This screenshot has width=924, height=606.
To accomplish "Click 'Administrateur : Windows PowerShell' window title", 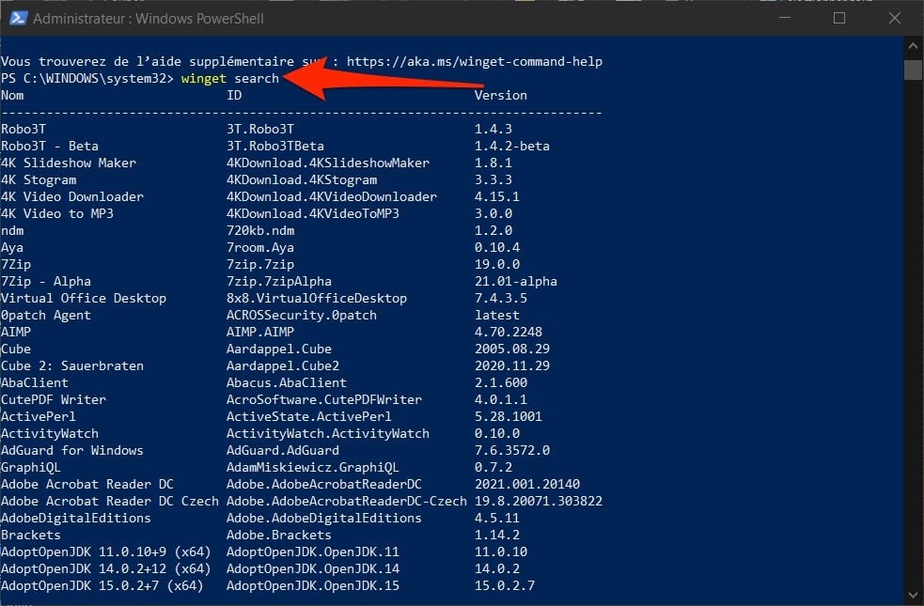I will (148, 18).
